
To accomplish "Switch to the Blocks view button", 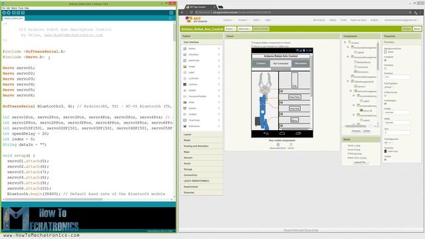I will 417,29.
